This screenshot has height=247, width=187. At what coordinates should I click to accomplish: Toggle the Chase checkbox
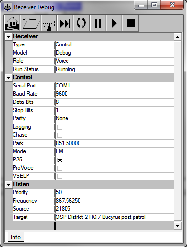click(60, 135)
